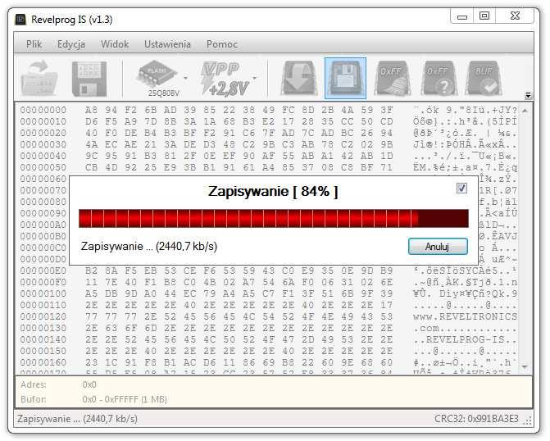The width and height of the screenshot is (550, 441).
Task: Click the Zapisywanie [ 84% ] dialog title
Action: coord(273,192)
